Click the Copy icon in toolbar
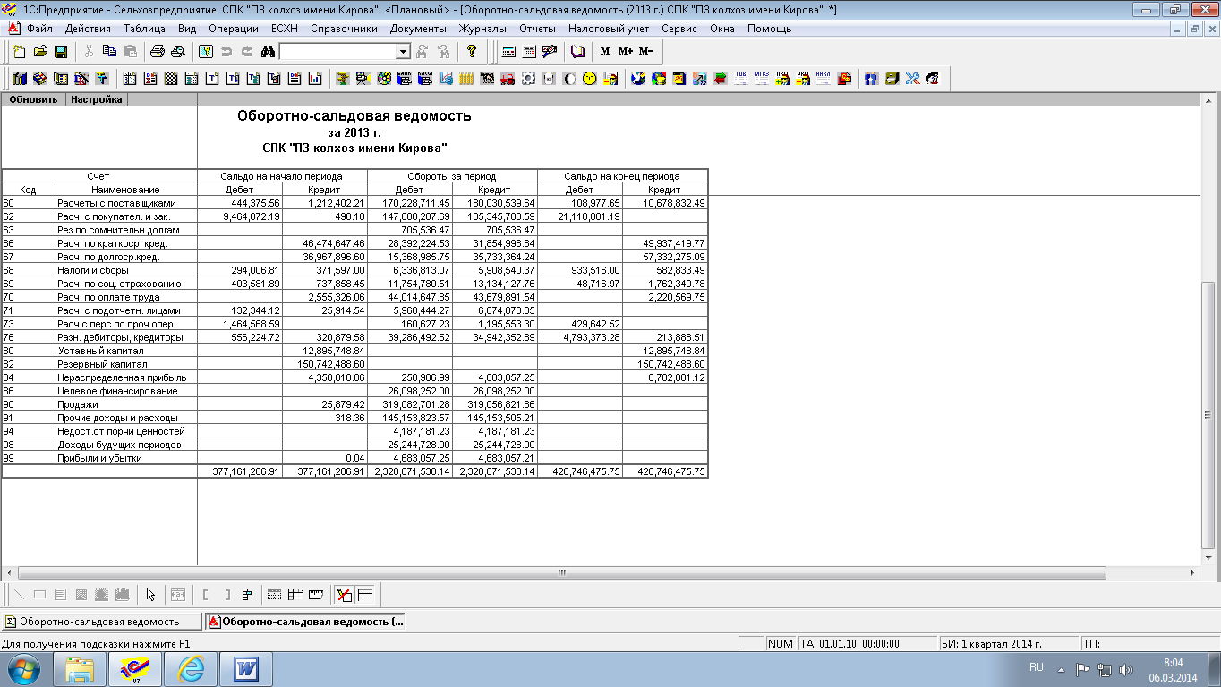The width and height of the screenshot is (1221, 687). (109, 52)
